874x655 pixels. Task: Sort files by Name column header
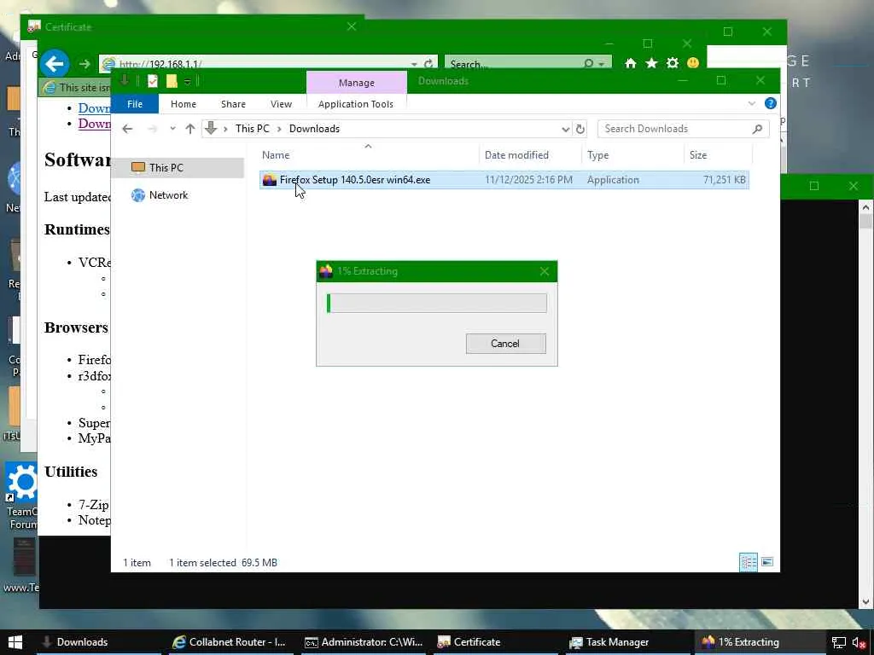click(x=369, y=155)
